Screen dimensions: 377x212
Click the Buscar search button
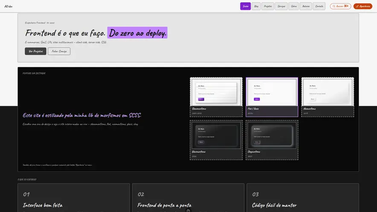point(340,6)
